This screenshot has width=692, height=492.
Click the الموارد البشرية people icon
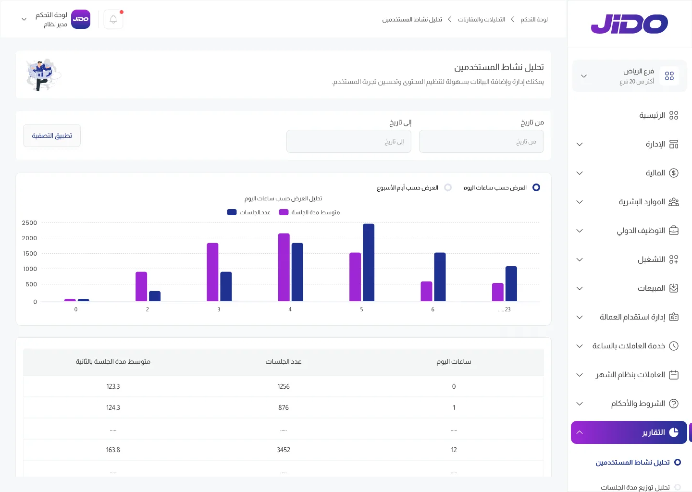[674, 202]
